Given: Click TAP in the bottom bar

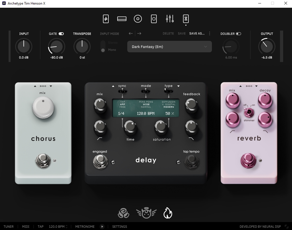Looking at the screenshot, I should point(41,227).
